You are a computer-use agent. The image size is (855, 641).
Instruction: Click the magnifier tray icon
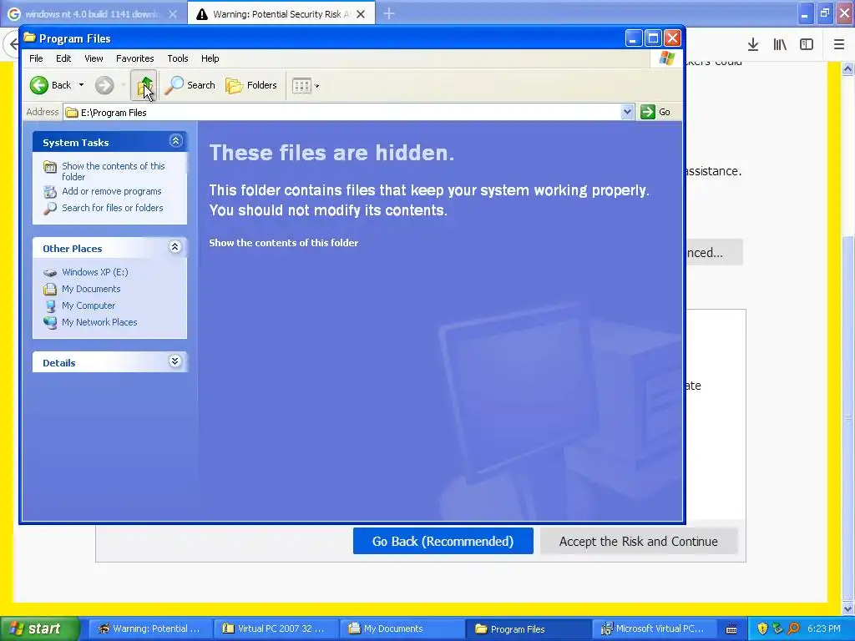793,628
